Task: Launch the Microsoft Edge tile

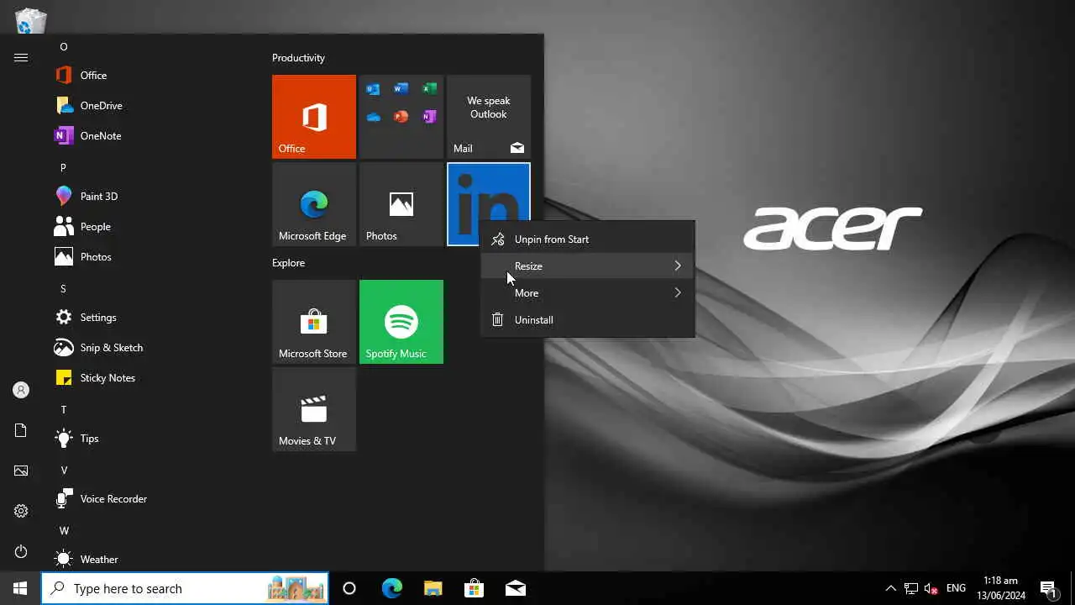Action: pos(314,204)
